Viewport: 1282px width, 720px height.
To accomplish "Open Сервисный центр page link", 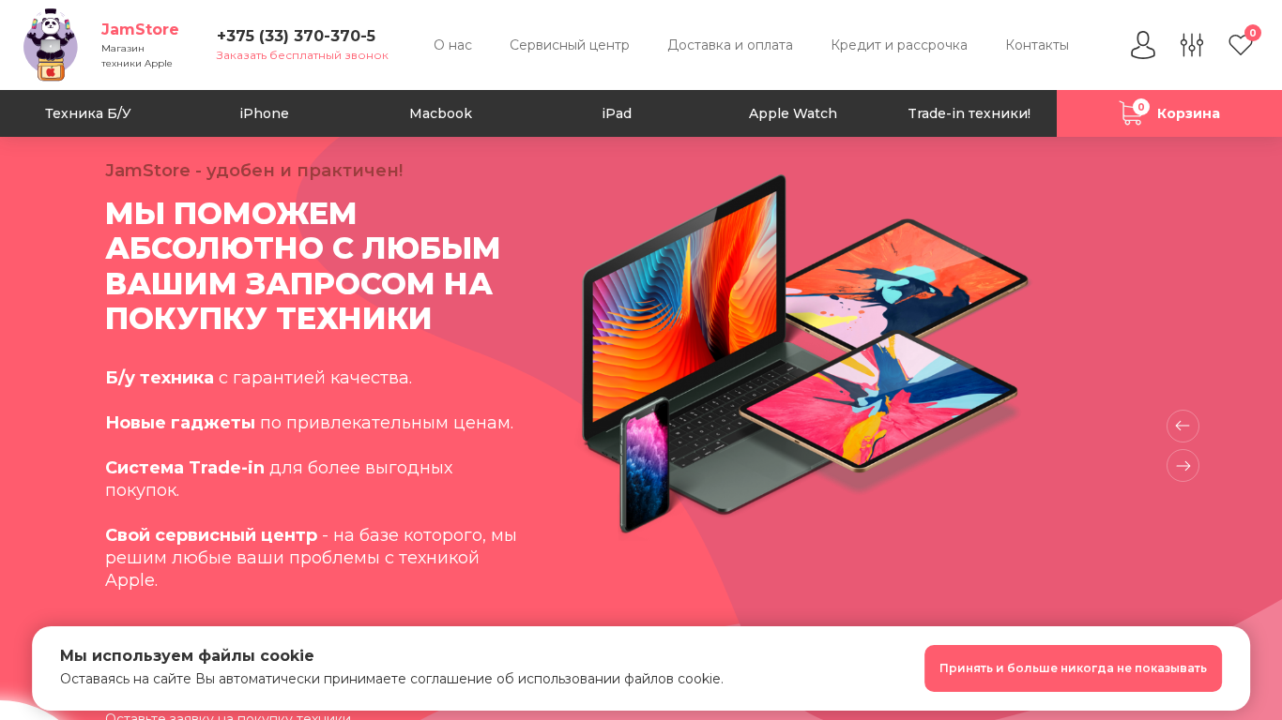I will (570, 45).
